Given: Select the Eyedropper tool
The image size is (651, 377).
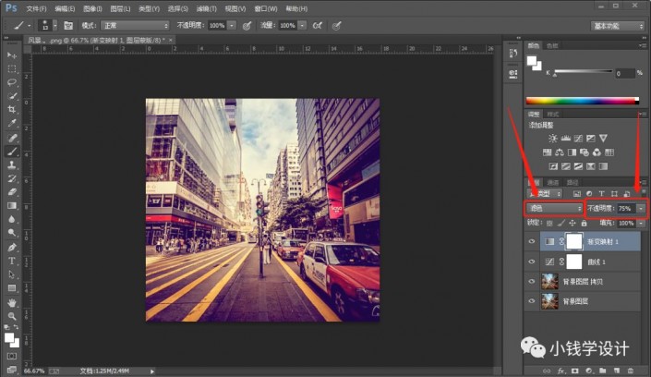Looking at the screenshot, I should pyautogui.click(x=13, y=123).
